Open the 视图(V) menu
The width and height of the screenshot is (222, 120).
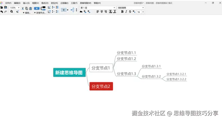35,3
